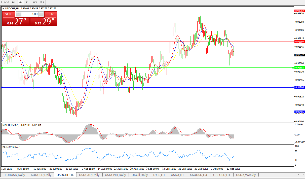Select the red 0.93702 price level label

[x=299, y=11]
